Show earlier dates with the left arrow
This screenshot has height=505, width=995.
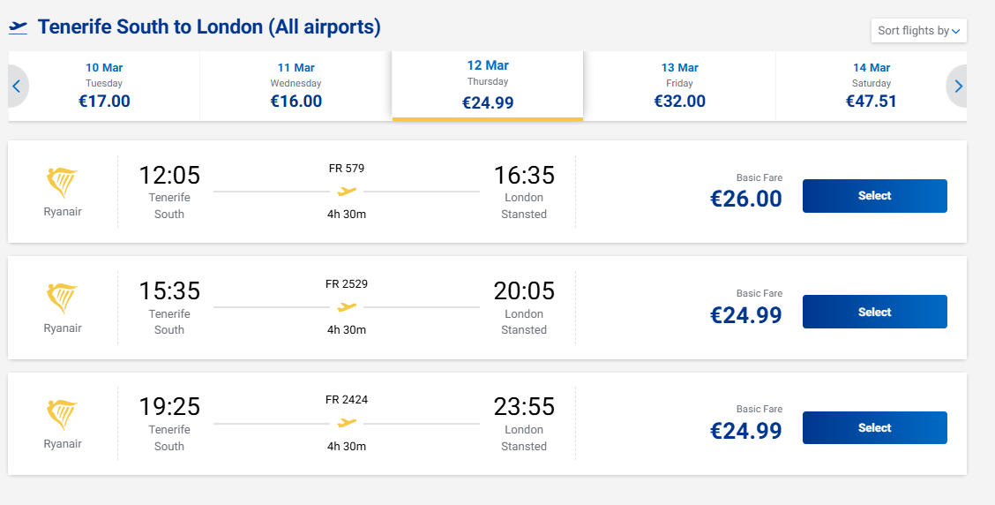[16, 86]
